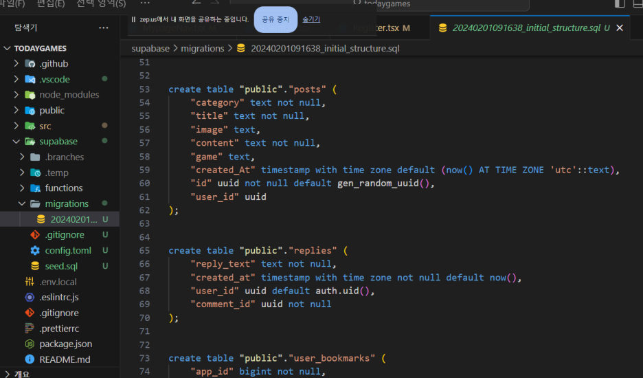
Task: Click the database icon in the breadcrumb
Action: (x=241, y=48)
